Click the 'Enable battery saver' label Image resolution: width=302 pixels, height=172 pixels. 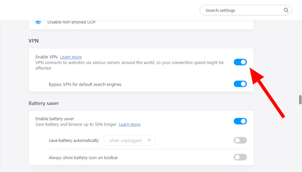pyautogui.click(x=55, y=119)
